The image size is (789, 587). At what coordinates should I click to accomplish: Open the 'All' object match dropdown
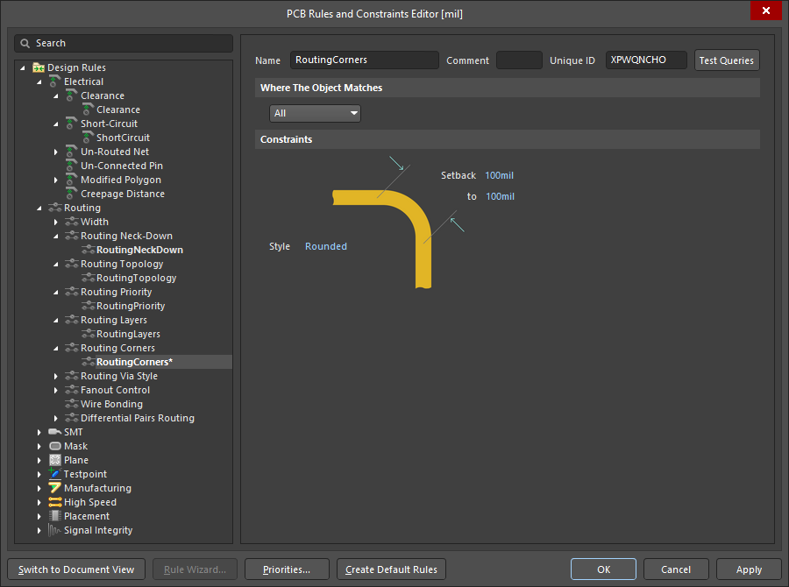315,113
